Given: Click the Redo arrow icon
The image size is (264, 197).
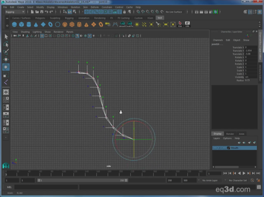Looking at the screenshot, I should click(51, 12).
